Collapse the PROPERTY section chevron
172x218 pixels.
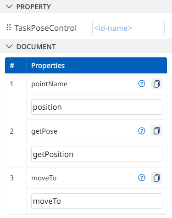[9, 6]
